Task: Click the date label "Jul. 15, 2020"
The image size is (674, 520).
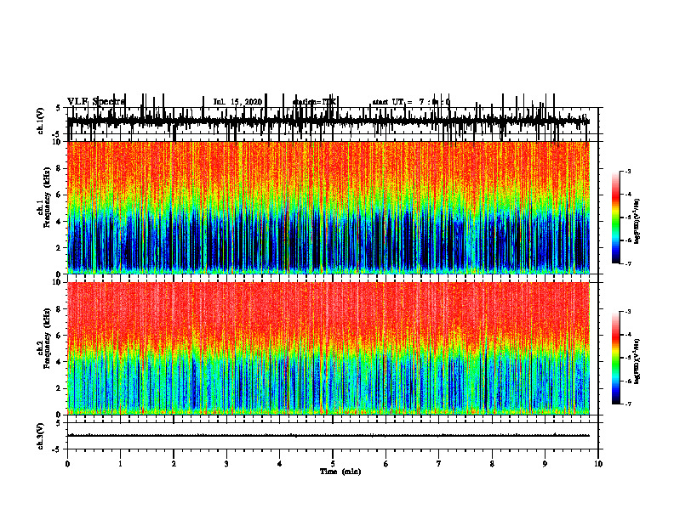Action: point(237,102)
